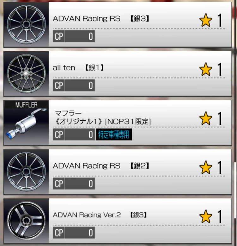Select the ADVAN Racing Ver.2 【銀3】 name text
Screen dimensions: 237x246
pos(100,215)
